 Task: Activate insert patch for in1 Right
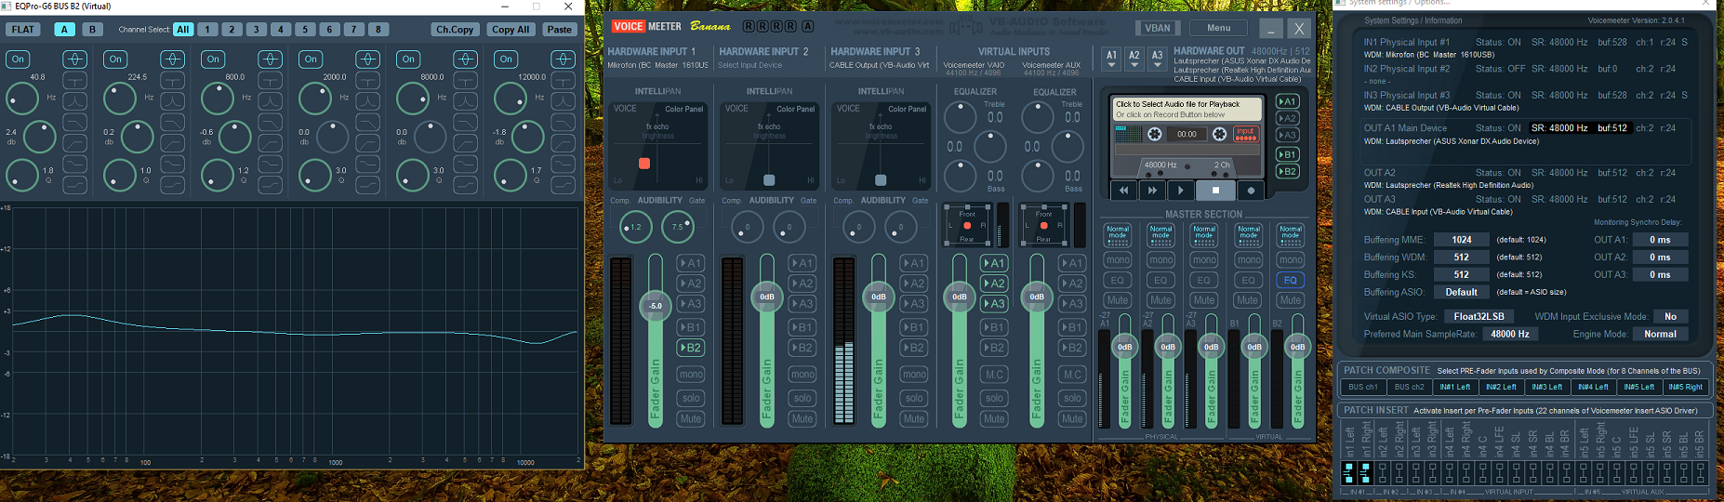[x=1365, y=473]
